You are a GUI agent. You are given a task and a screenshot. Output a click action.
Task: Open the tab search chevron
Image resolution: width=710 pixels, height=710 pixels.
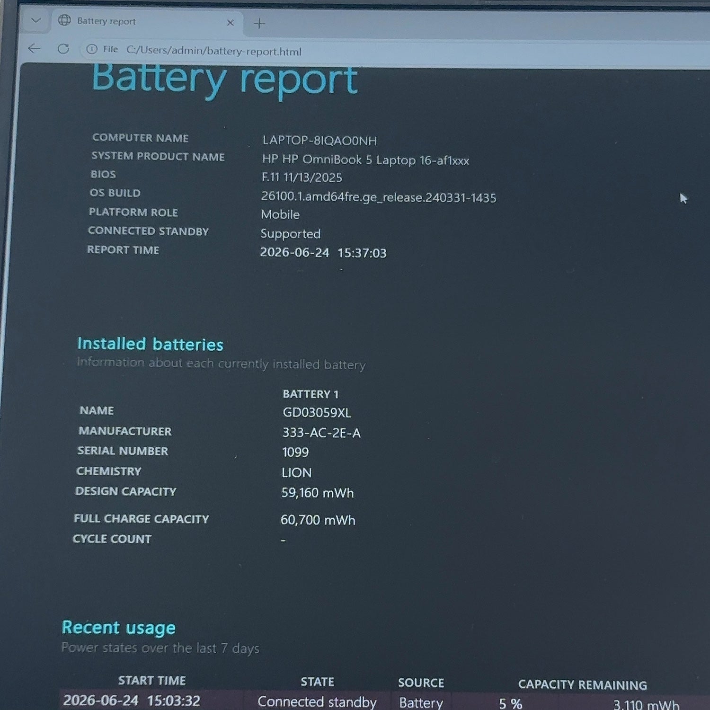click(35, 20)
